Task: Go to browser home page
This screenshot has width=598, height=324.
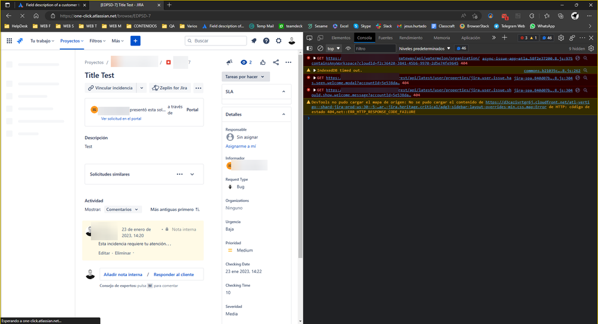Action: click(36, 16)
